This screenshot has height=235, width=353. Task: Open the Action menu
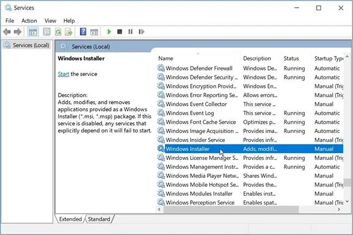(x=29, y=21)
